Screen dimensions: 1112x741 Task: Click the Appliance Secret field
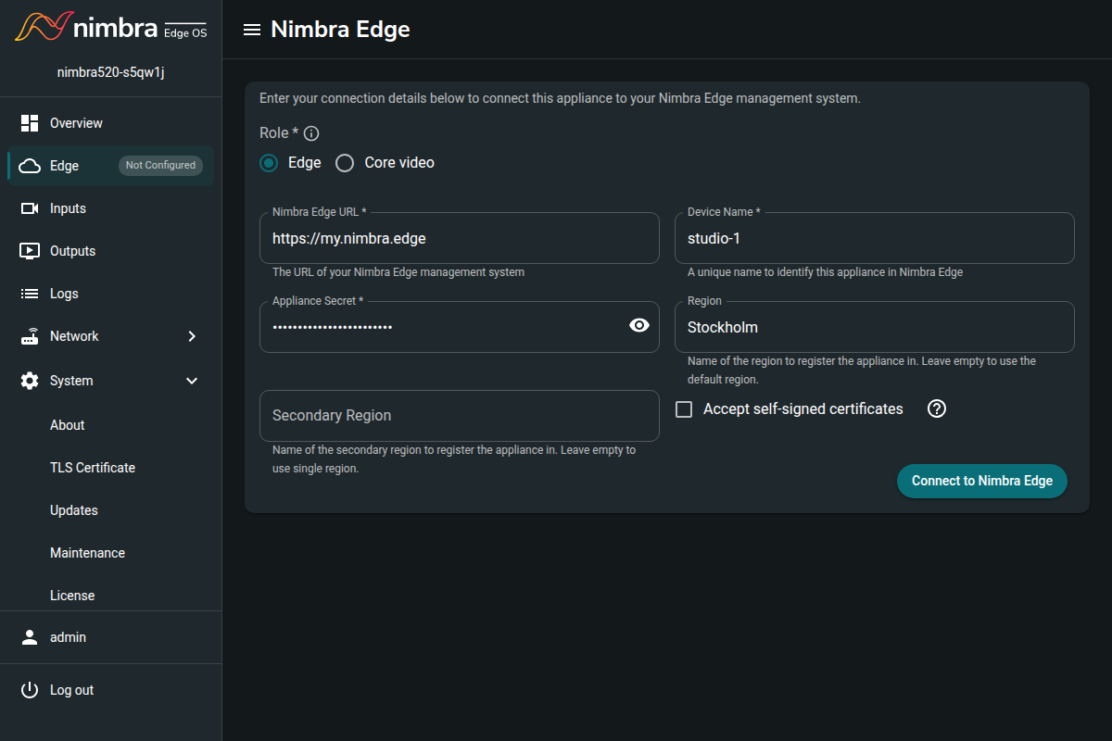[x=460, y=327]
